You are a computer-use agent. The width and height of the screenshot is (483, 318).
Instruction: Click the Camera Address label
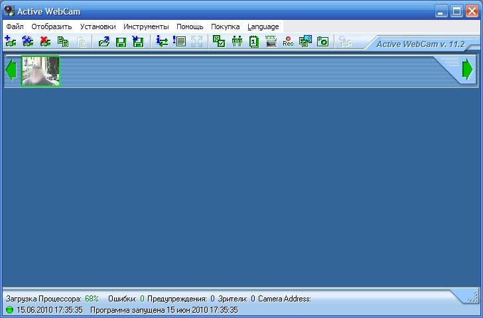coord(285,299)
